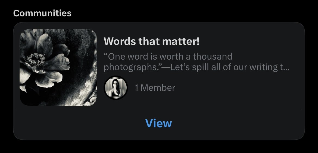Image resolution: width=318 pixels, height=153 pixels.
Task: Open the "Words that matter!" community title
Action: point(151,41)
